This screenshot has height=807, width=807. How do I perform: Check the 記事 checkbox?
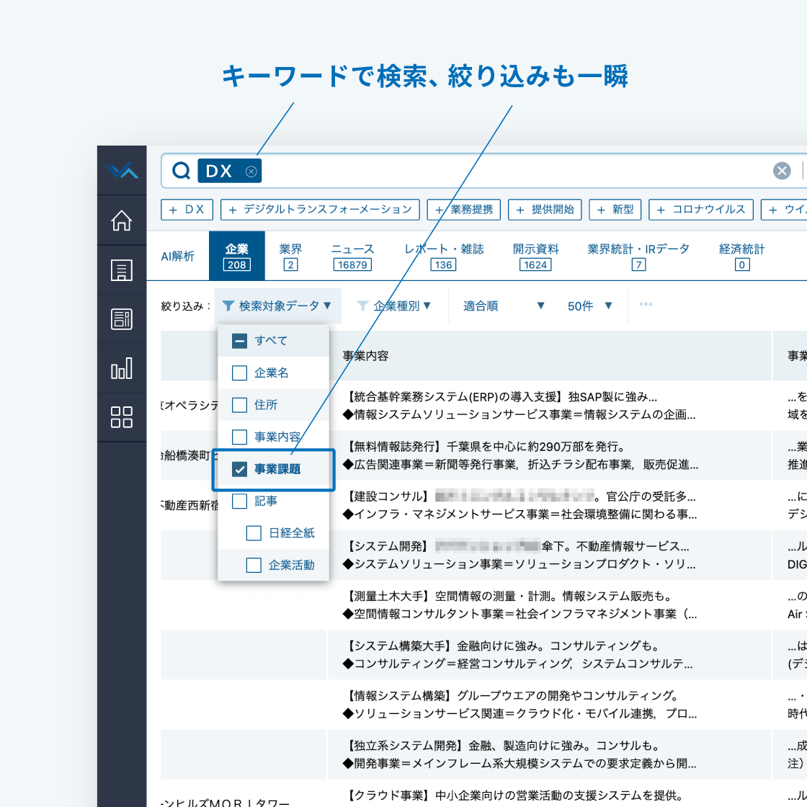pos(239,501)
